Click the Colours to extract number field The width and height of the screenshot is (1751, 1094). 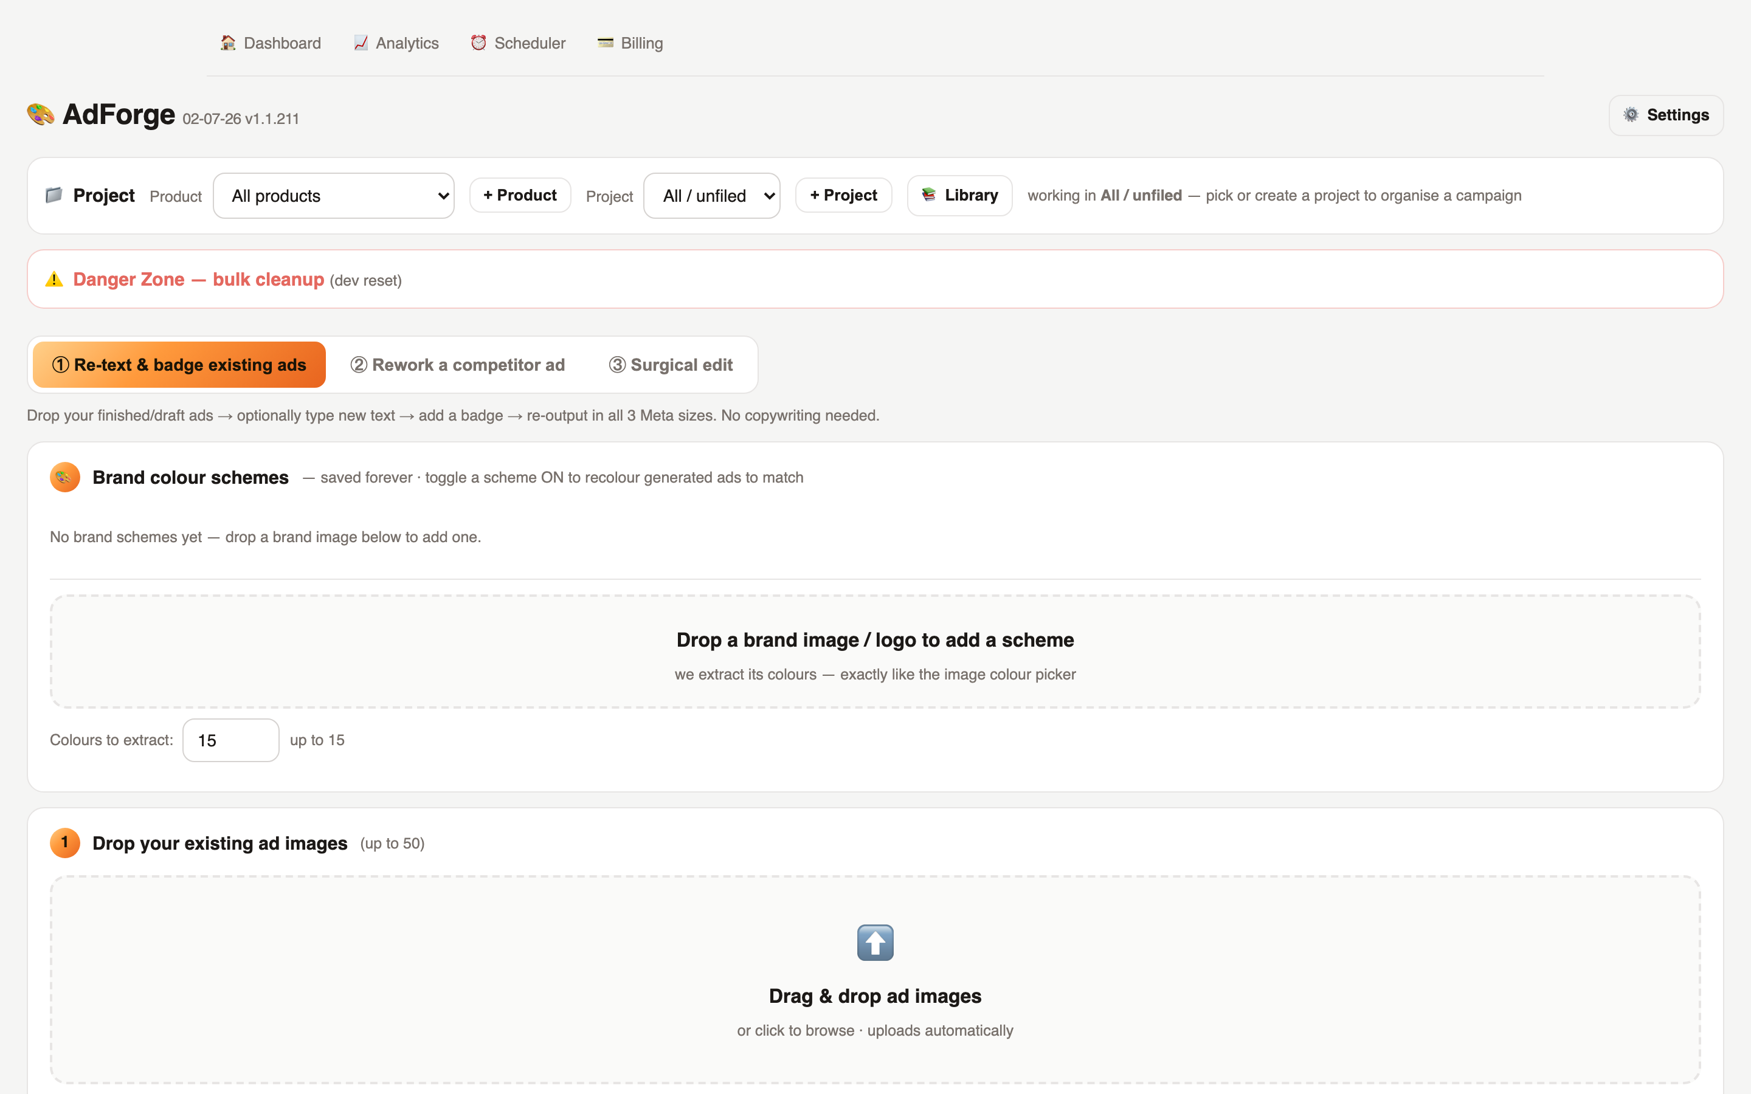coord(231,740)
